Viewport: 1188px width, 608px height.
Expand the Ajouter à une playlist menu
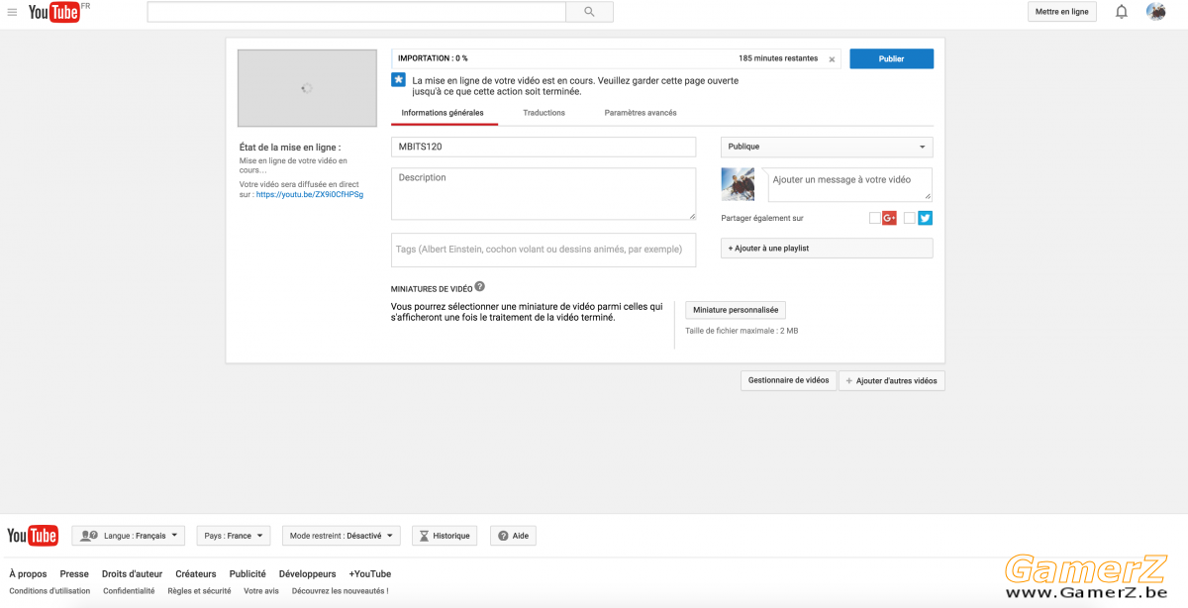pos(827,249)
